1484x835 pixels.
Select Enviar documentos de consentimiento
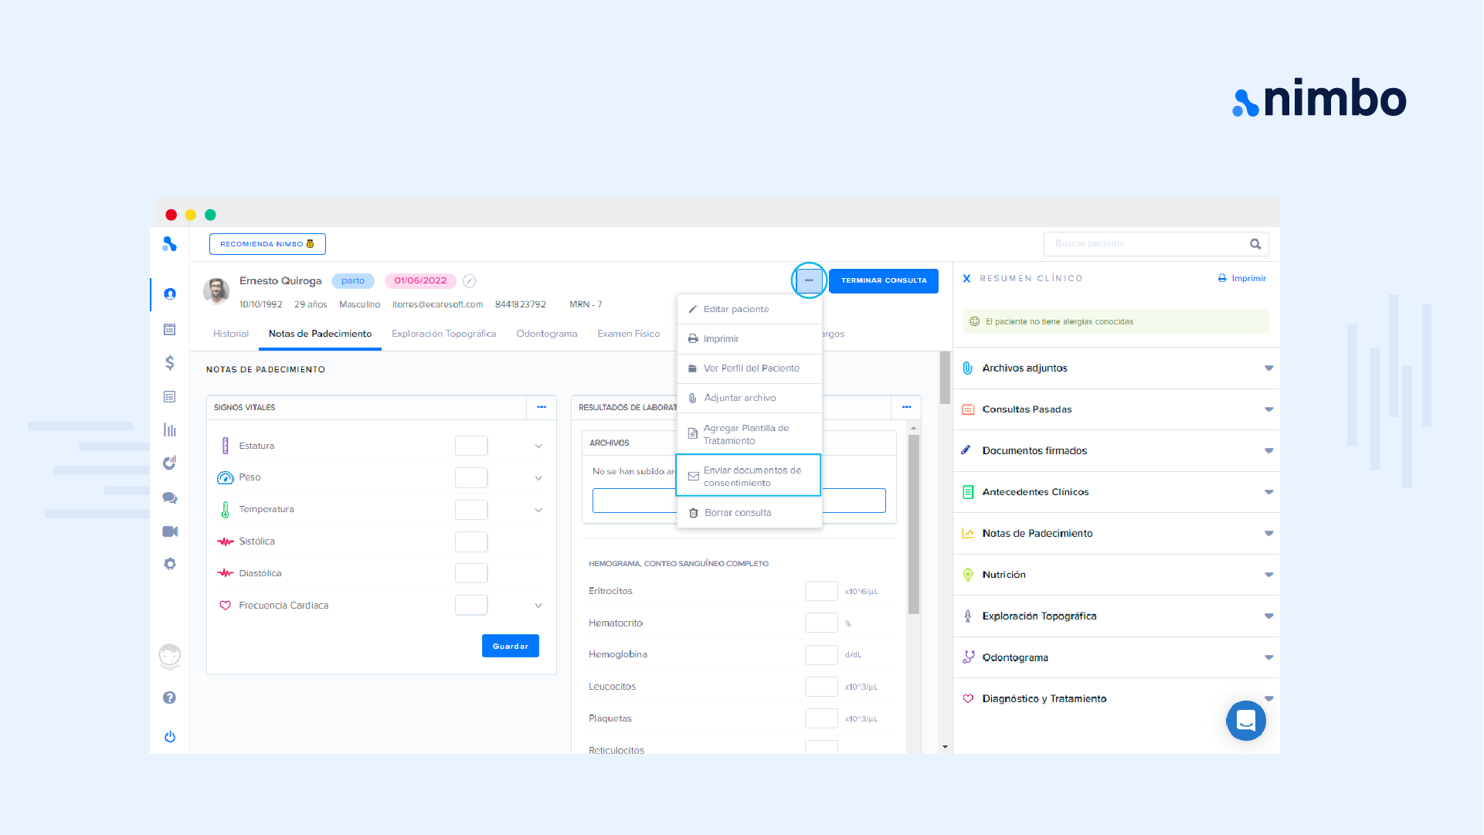click(748, 476)
